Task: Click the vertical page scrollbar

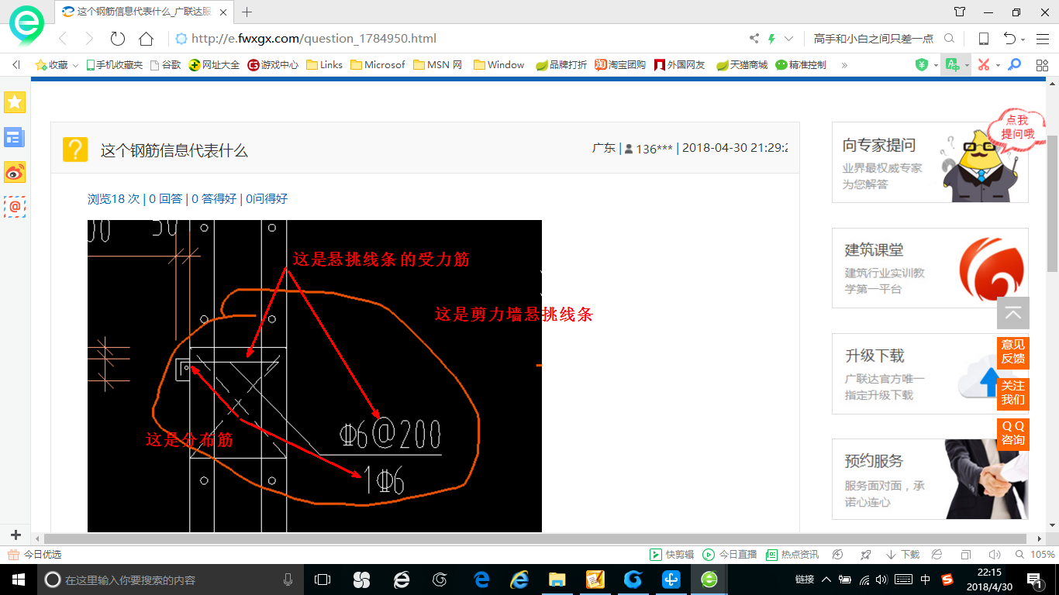Action: (1052, 203)
